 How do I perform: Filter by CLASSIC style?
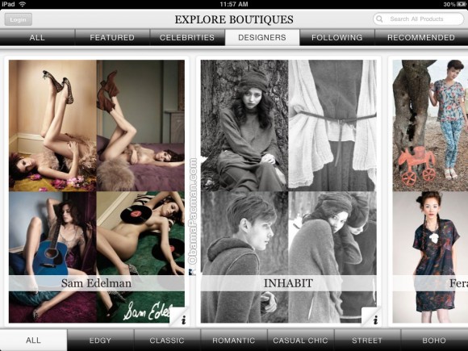(x=167, y=341)
